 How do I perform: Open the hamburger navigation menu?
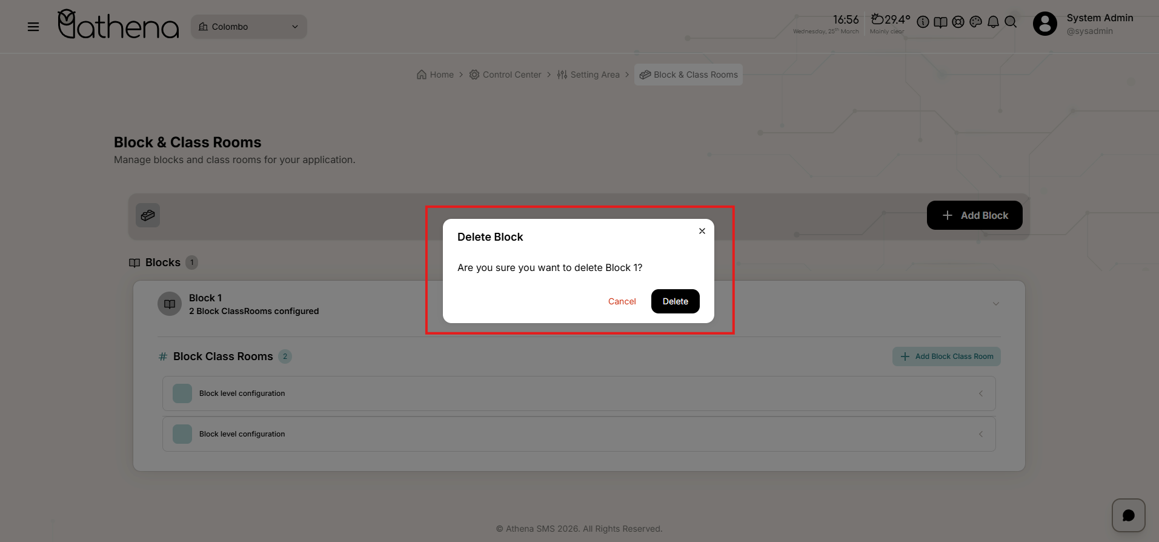(x=33, y=27)
